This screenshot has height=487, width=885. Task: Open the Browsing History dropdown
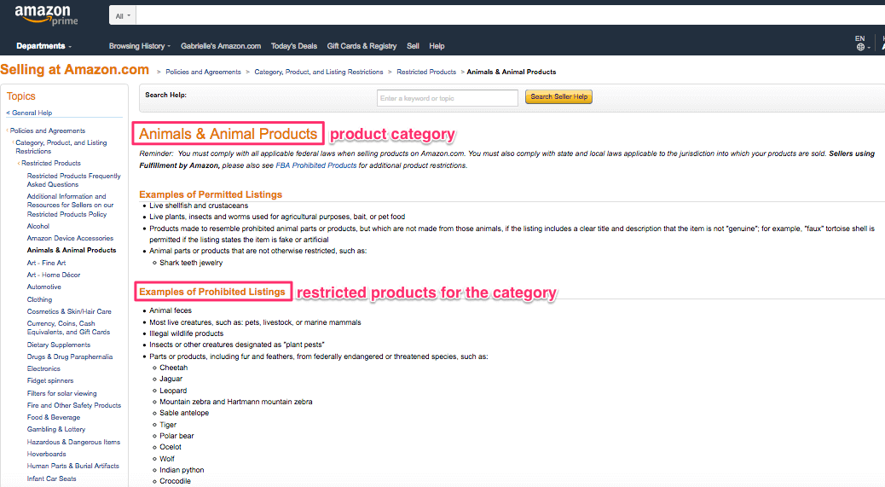click(140, 46)
